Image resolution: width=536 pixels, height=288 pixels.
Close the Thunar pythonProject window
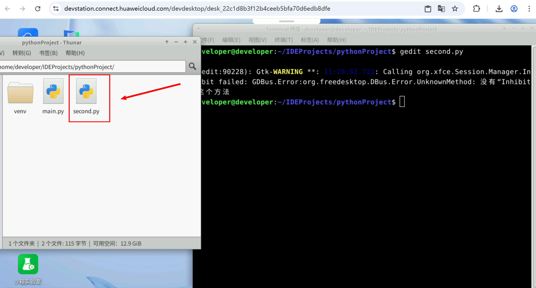coord(195,42)
